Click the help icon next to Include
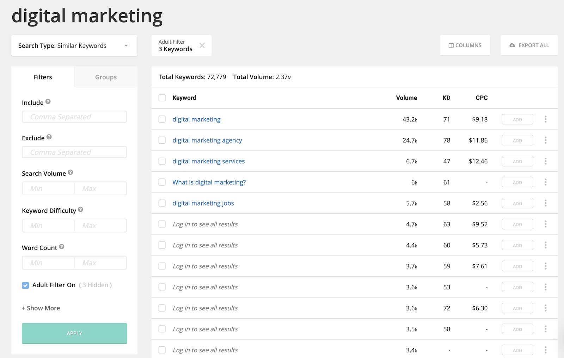Image resolution: width=564 pixels, height=358 pixels. click(x=48, y=102)
